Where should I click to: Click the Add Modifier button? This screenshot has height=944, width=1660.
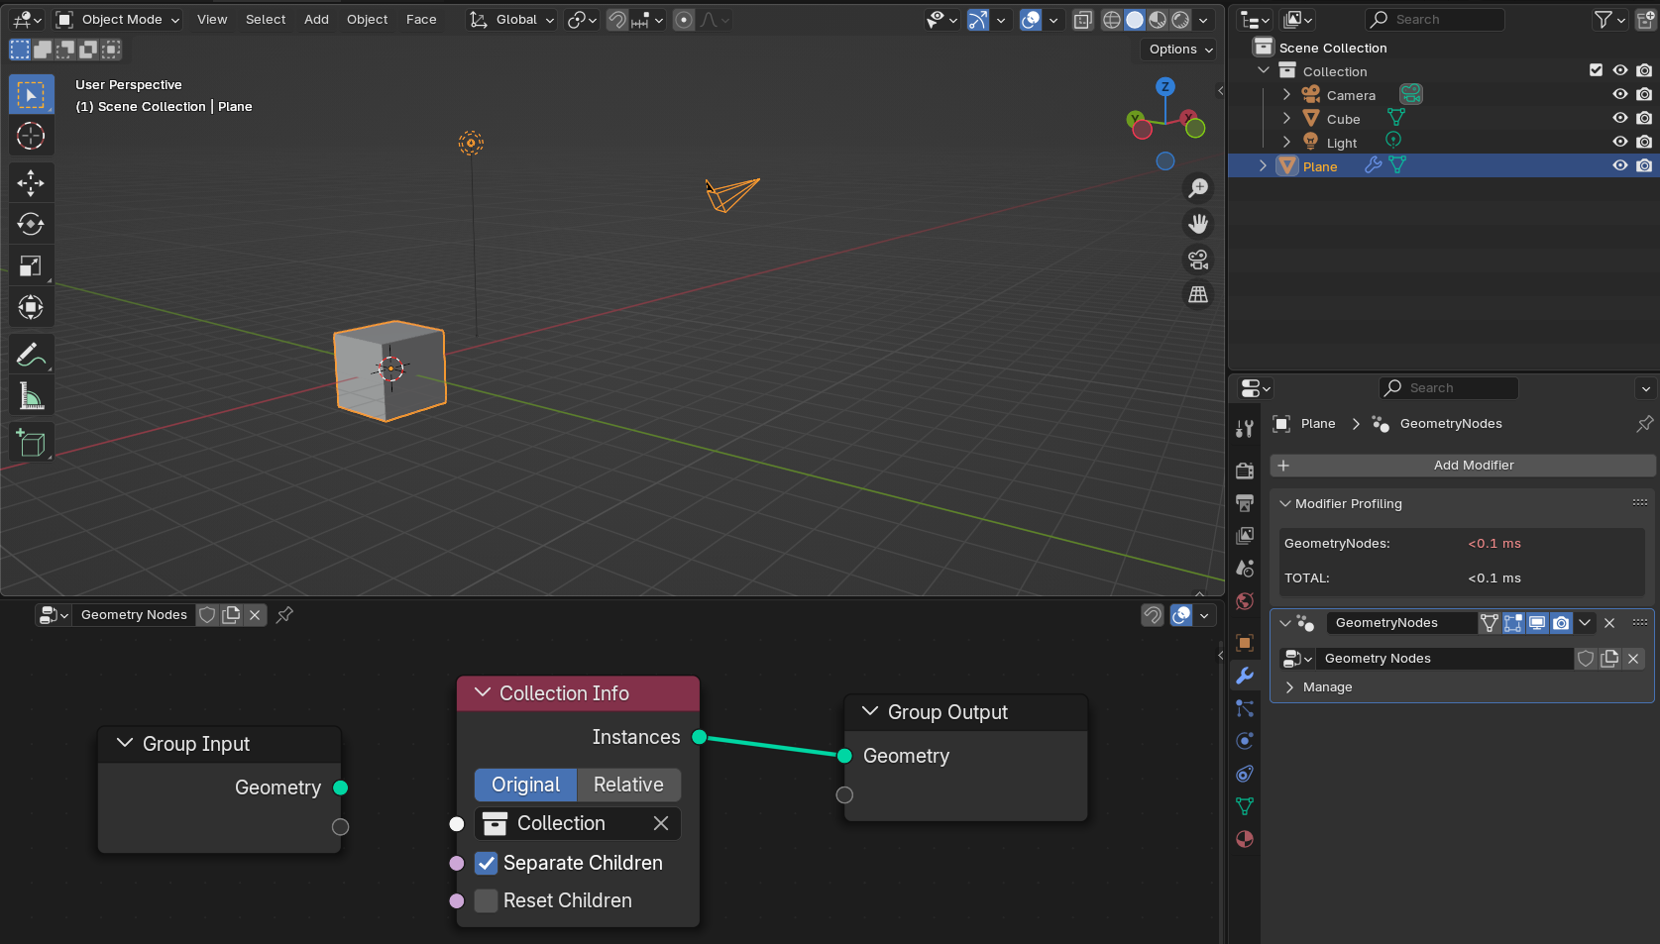pos(1463,466)
